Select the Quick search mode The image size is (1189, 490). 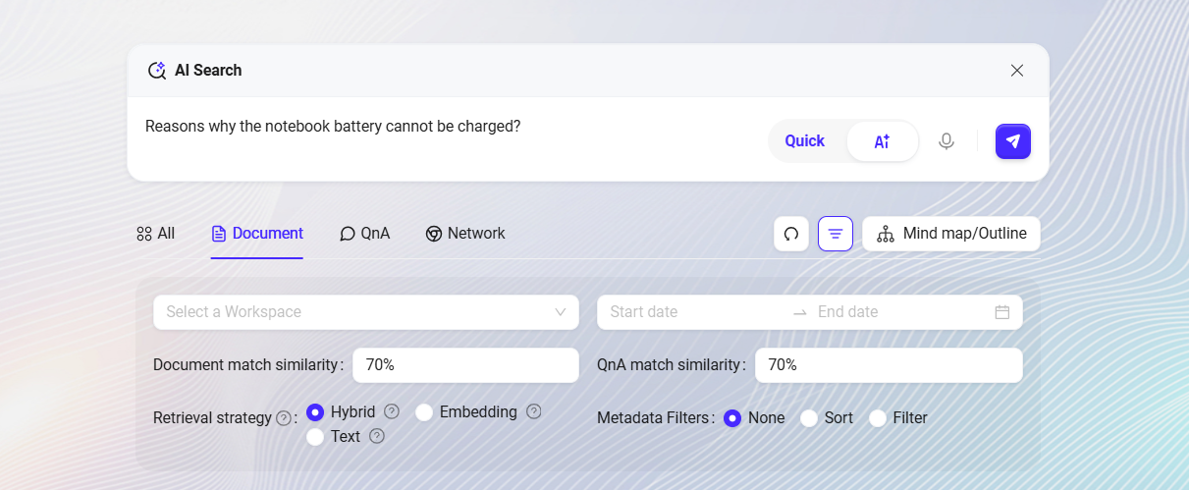click(x=805, y=141)
